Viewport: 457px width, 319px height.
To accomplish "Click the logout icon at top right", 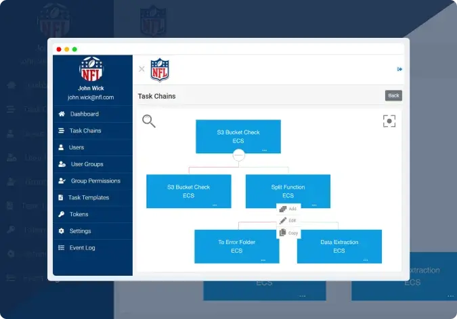I will 399,69.
